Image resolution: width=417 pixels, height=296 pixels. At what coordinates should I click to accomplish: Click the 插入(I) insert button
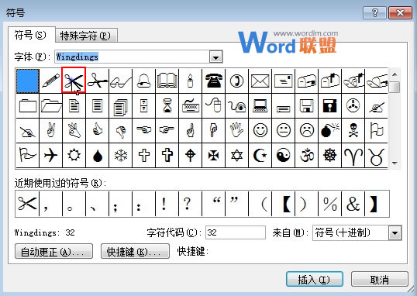coord(315,279)
